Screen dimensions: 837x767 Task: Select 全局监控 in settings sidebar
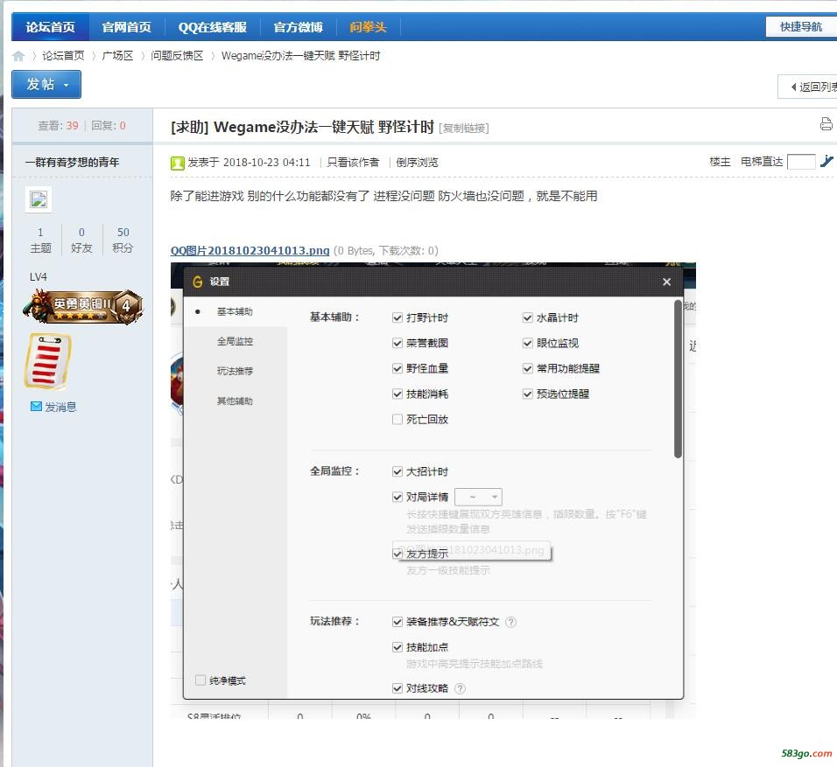pos(235,341)
